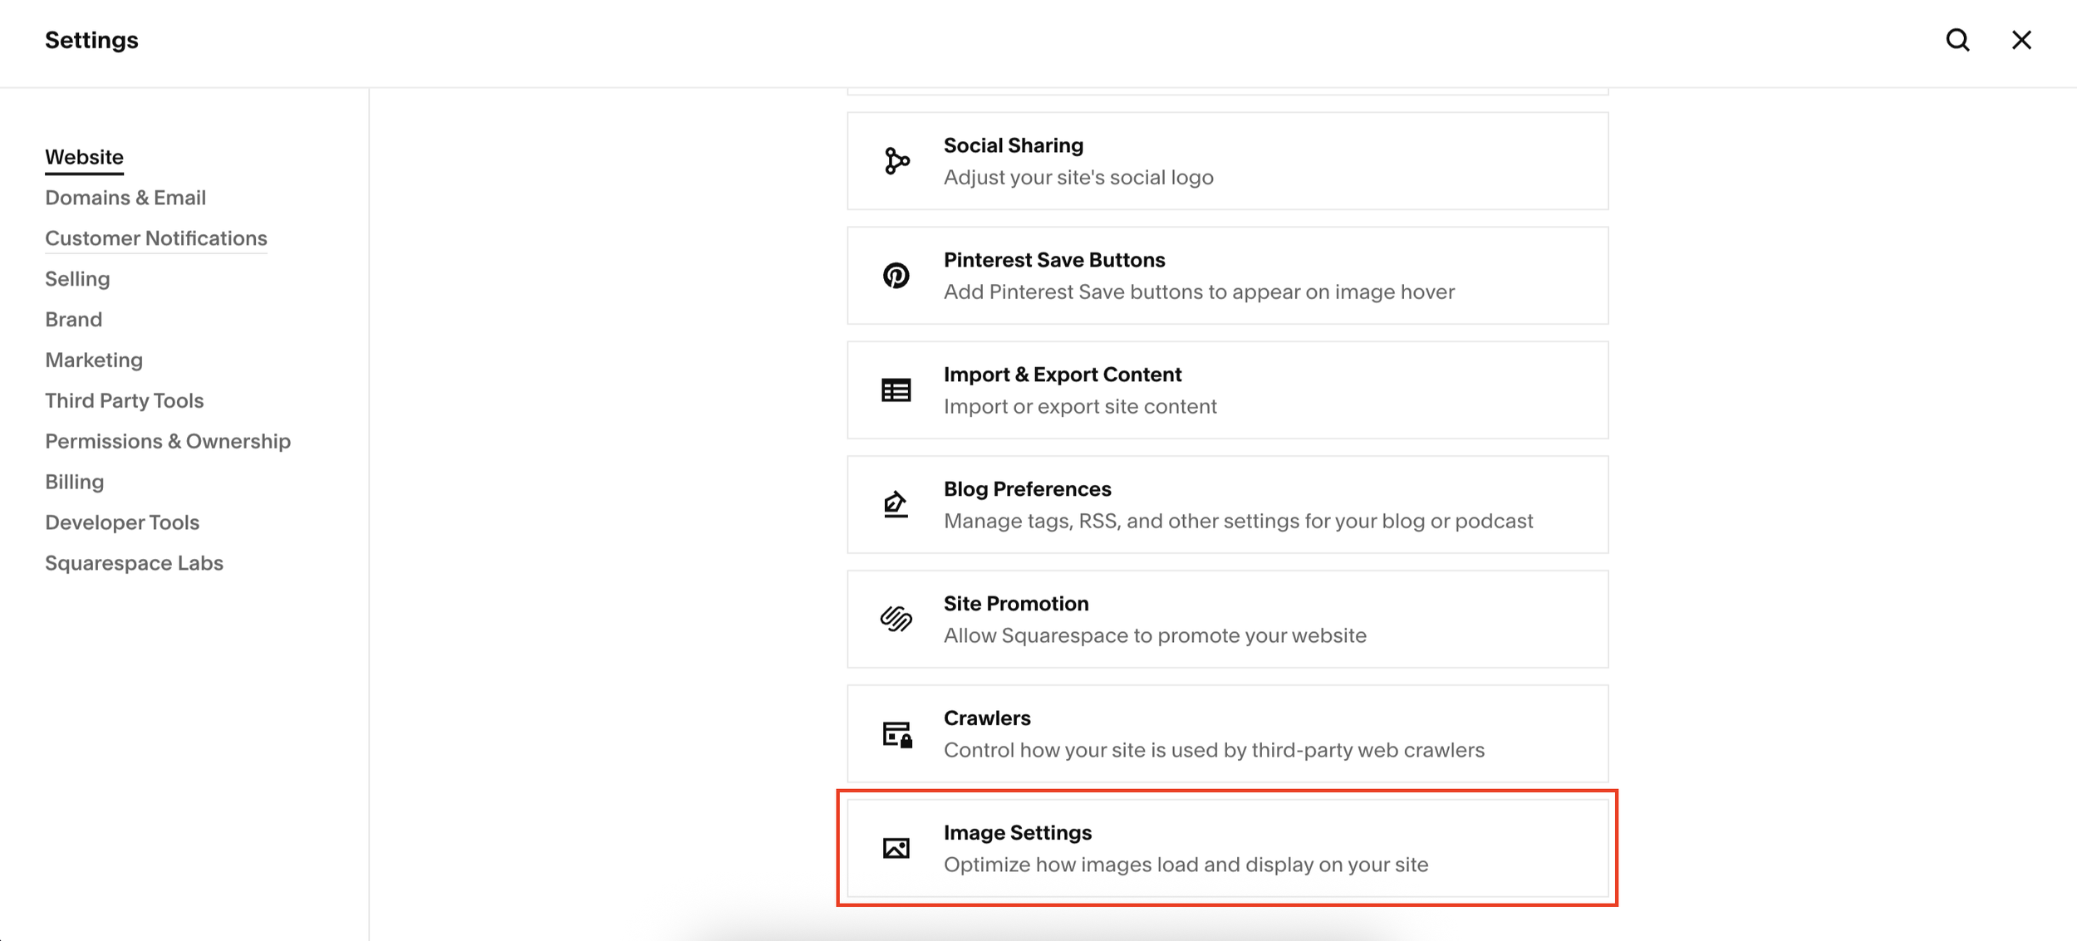Switch to the Brand settings
The image size is (2077, 941).
[73, 320]
